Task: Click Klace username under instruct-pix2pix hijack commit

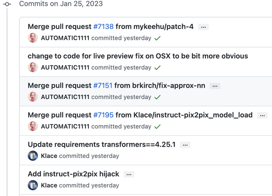Action: point(49,185)
